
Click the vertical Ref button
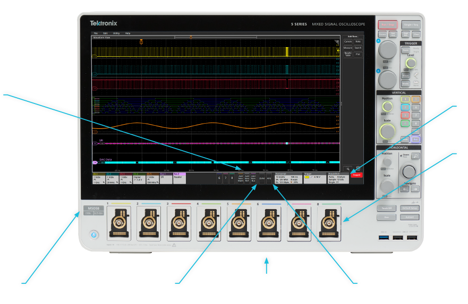pyautogui.click(x=416, y=131)
